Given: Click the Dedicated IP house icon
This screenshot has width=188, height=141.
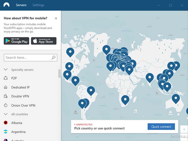Looking at the screenshot, I should pos(6,87).
